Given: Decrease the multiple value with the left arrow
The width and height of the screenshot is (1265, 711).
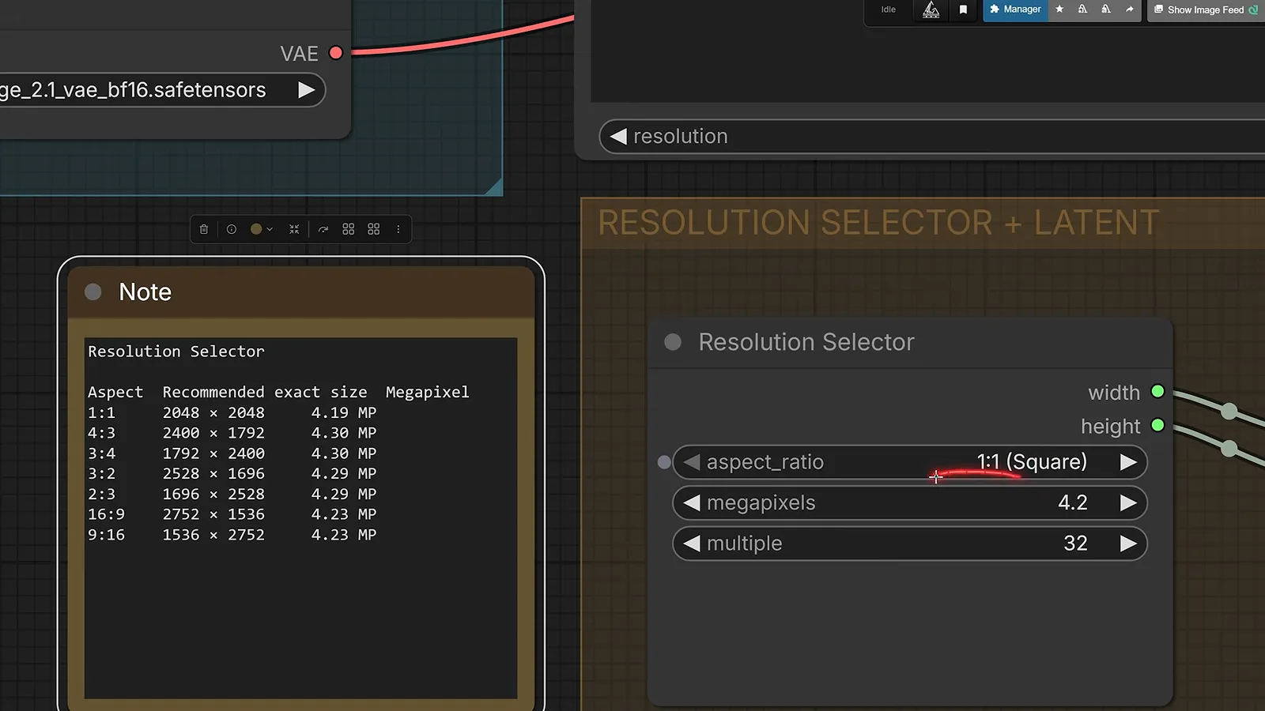Looking at the screenshot, I should click(x=692, y=544).
